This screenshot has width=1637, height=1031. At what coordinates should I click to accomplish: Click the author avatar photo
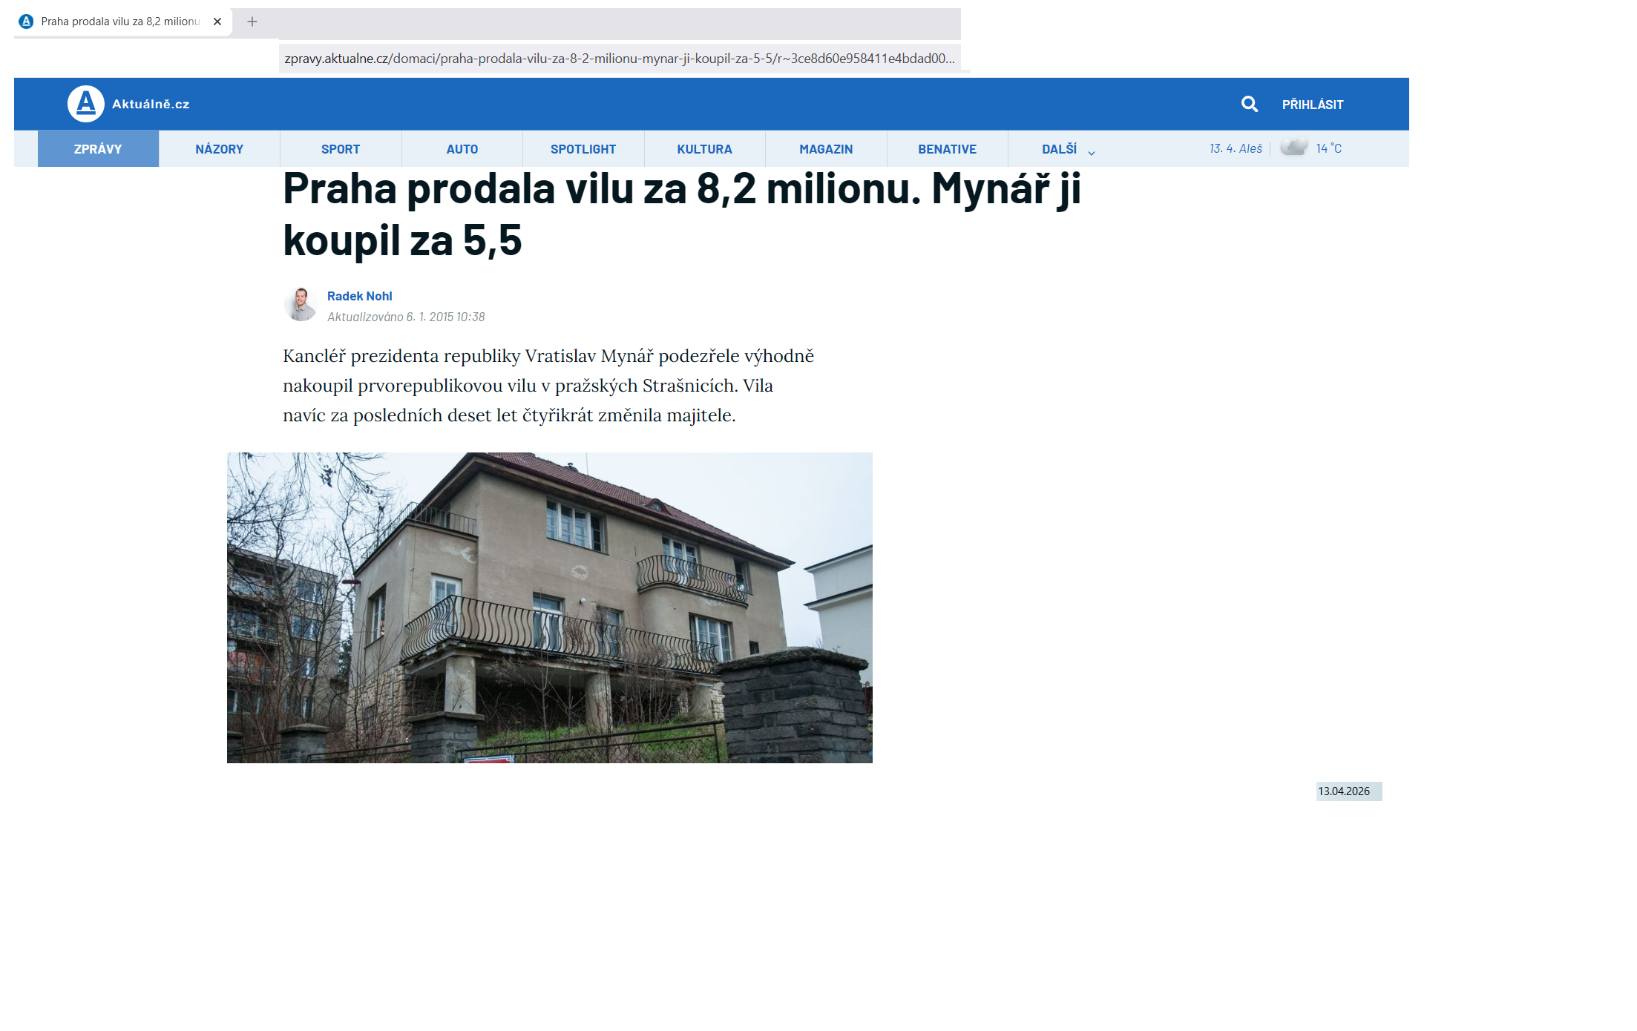(x=301, y=305)
